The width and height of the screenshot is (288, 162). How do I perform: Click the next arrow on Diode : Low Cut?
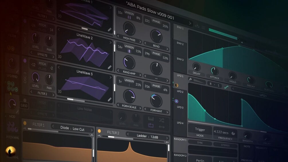pyautogui.click(x=91, y=130)
